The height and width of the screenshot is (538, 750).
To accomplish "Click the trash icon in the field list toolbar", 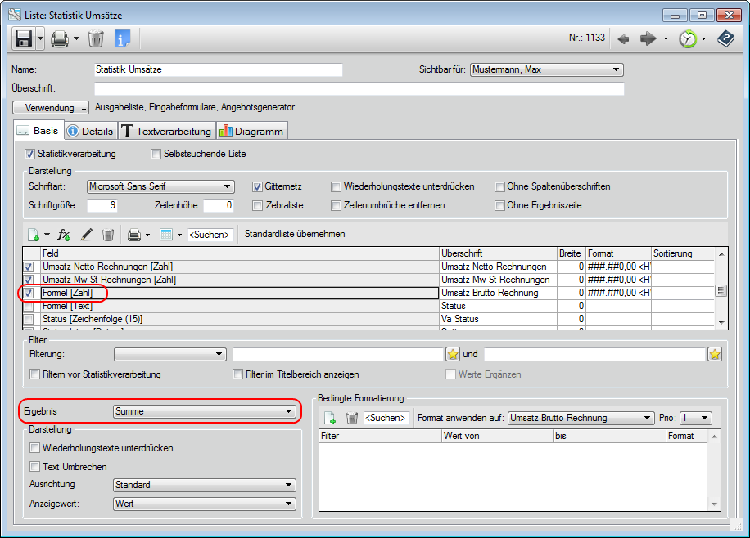I will click(x=107, y=235).
